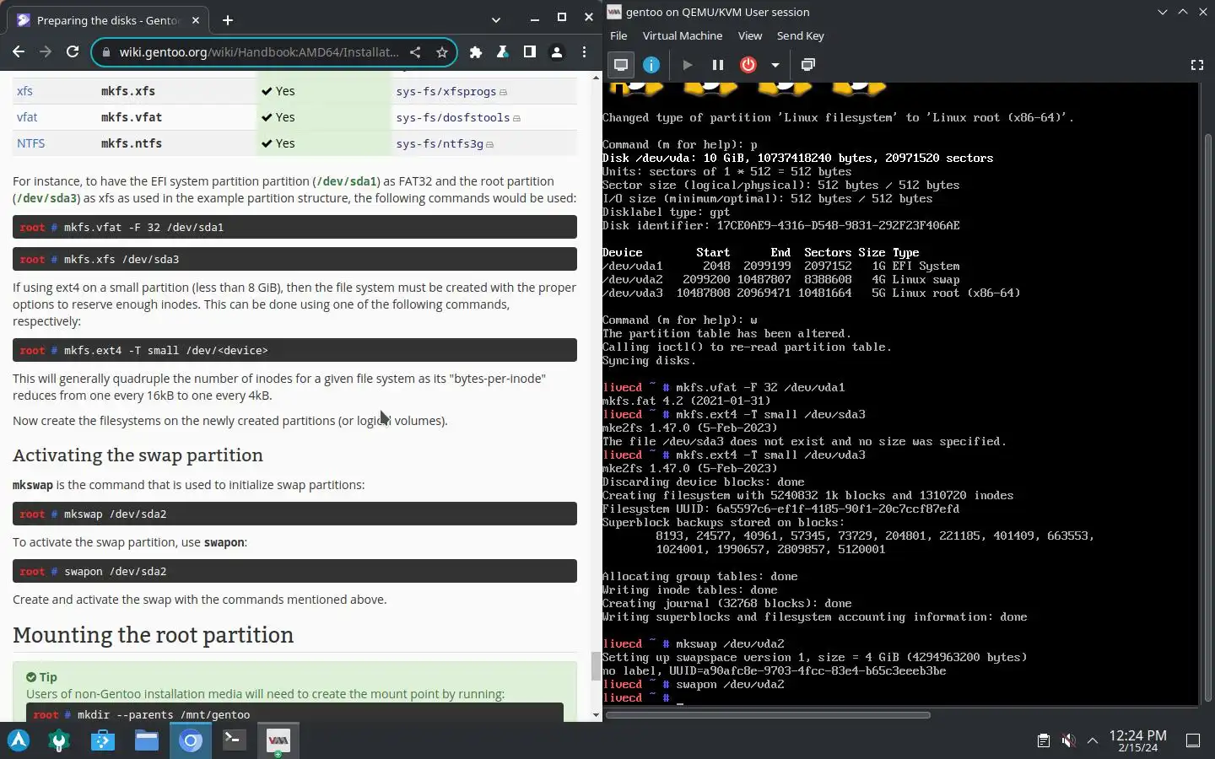Click the browser page vertical scrollbar thumb
This screenshot has height=759, width=1215.
(596, 665)
